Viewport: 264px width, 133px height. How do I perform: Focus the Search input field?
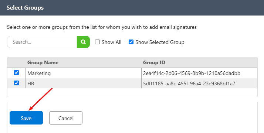(x=42, y=42)
